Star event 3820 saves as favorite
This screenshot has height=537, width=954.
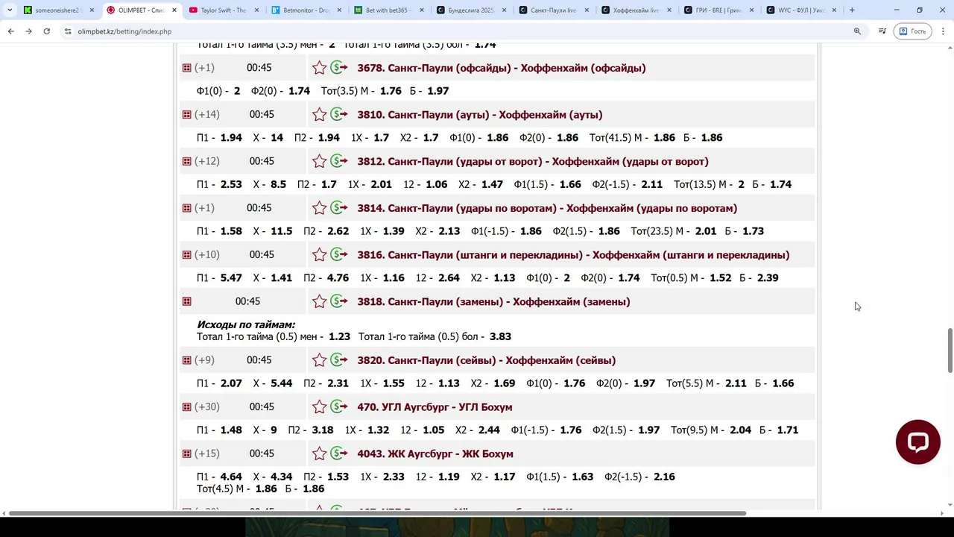click(320, 360)
